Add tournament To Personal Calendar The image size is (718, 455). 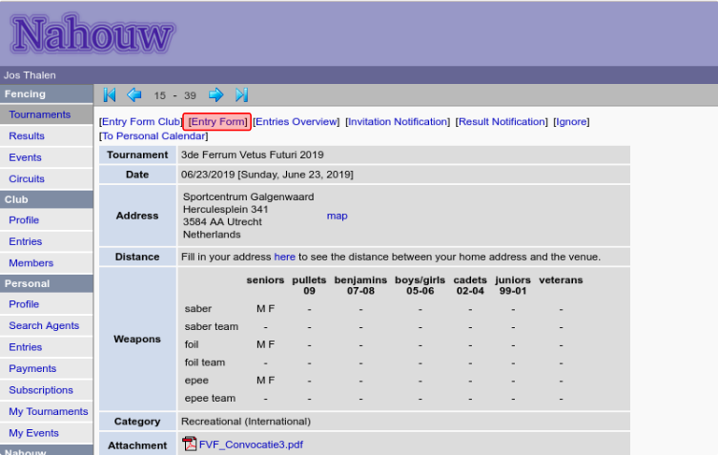tap(154, 135)
